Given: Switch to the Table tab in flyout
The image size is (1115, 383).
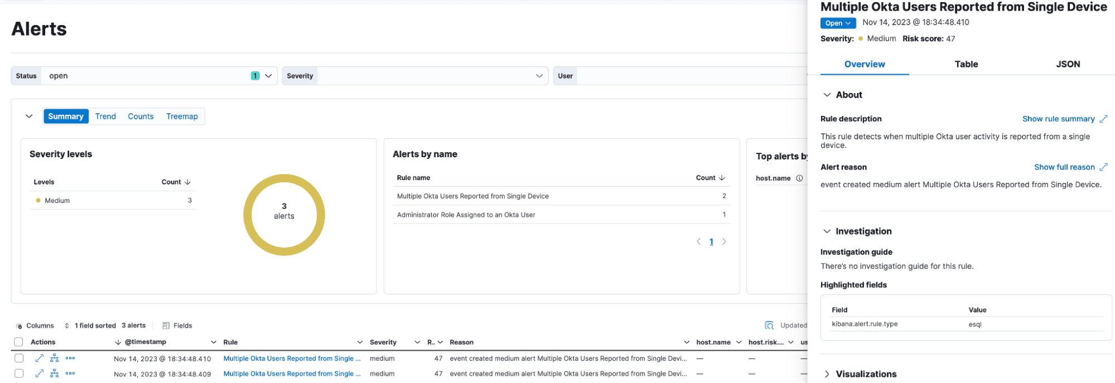Looking at the screenshot, I should pyautogui.click(x=966, y=64).
